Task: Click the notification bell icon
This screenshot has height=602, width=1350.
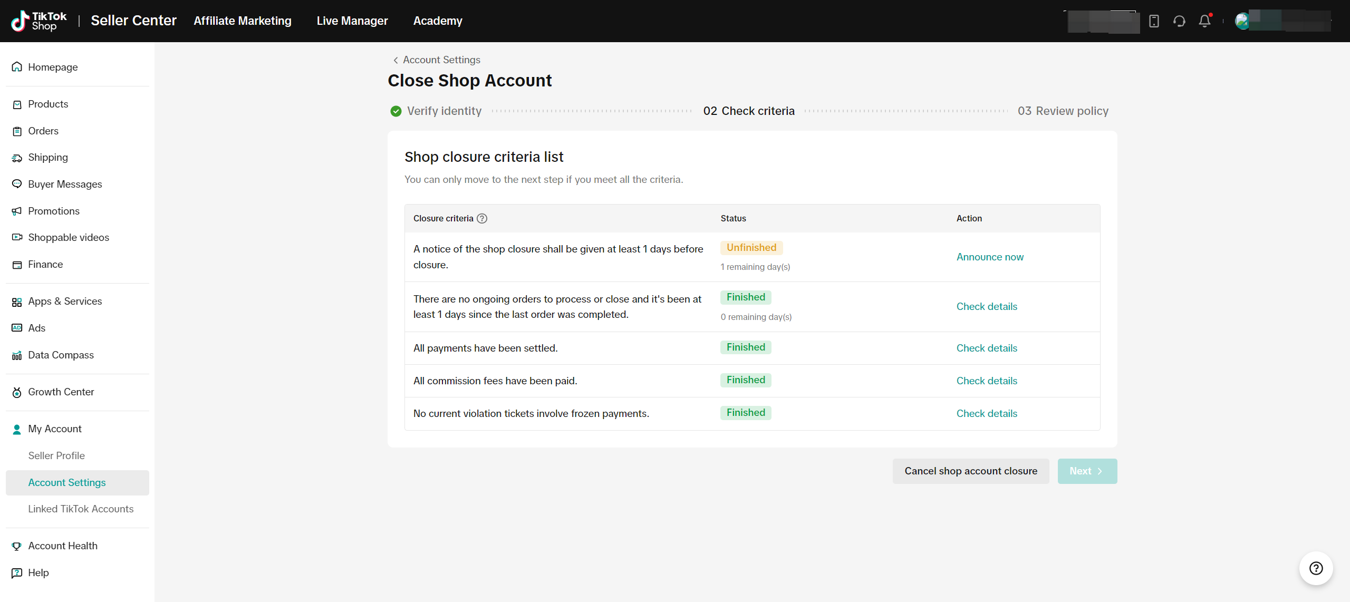Action: tap(1204, 21)
